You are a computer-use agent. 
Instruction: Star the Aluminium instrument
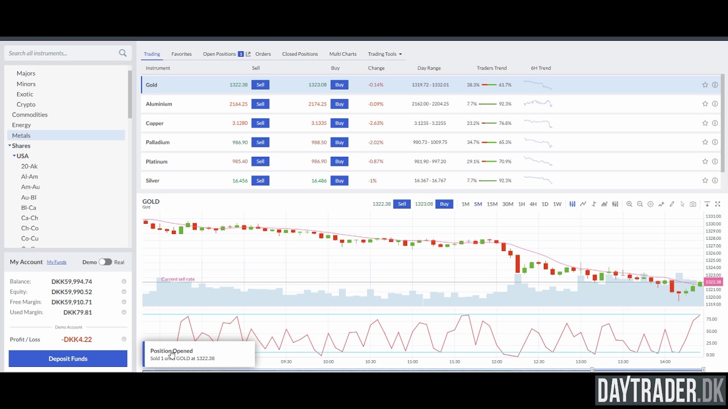coord(705,104)
